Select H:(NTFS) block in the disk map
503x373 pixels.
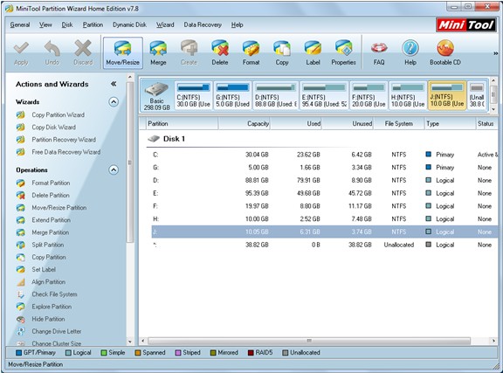tap(408, 96)
